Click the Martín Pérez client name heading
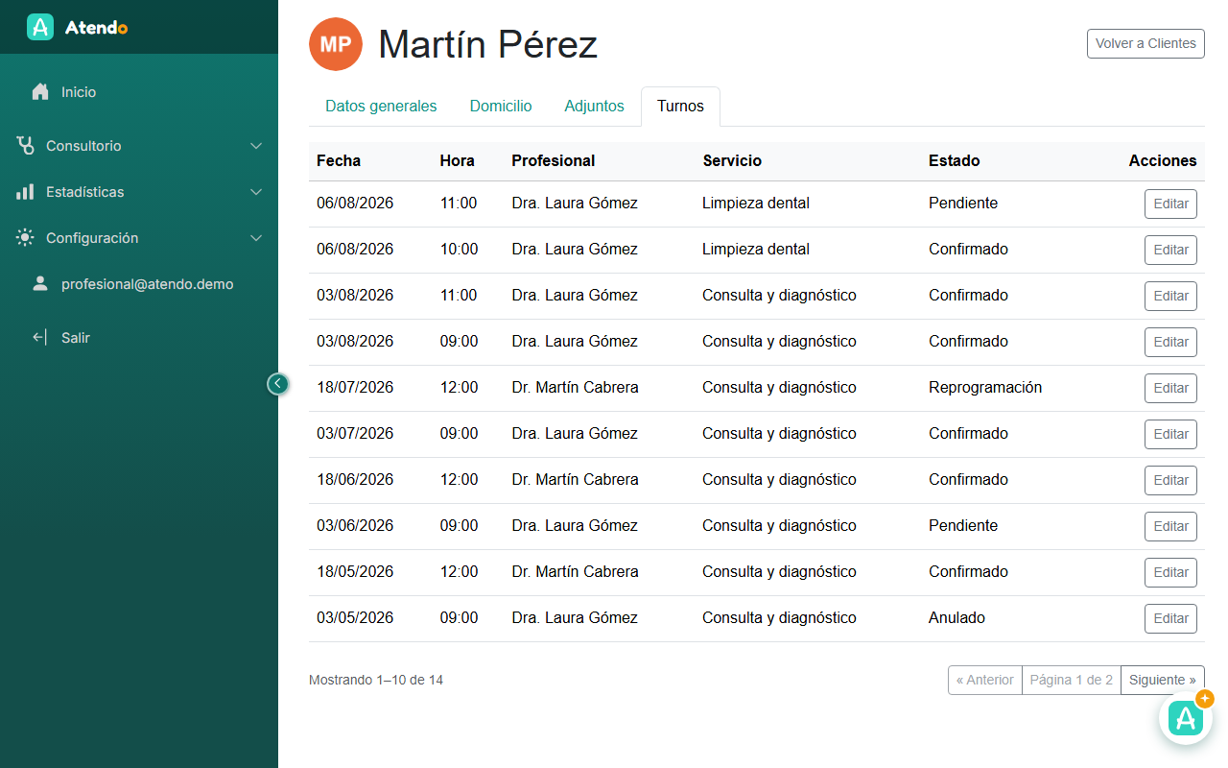Image resolution: width=1228 pixels, height=768 pixels. click(487, 44)
